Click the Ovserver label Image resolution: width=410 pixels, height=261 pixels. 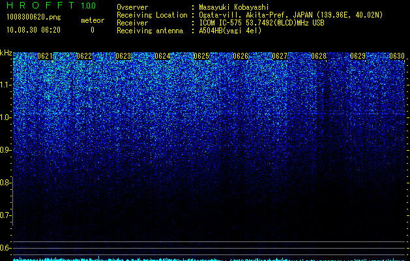[132, 7]
